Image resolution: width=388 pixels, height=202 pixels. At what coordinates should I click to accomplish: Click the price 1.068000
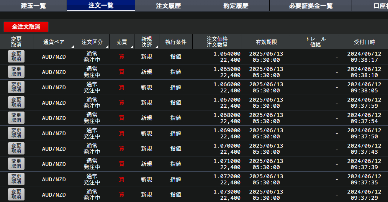click(x=227, y=115)
